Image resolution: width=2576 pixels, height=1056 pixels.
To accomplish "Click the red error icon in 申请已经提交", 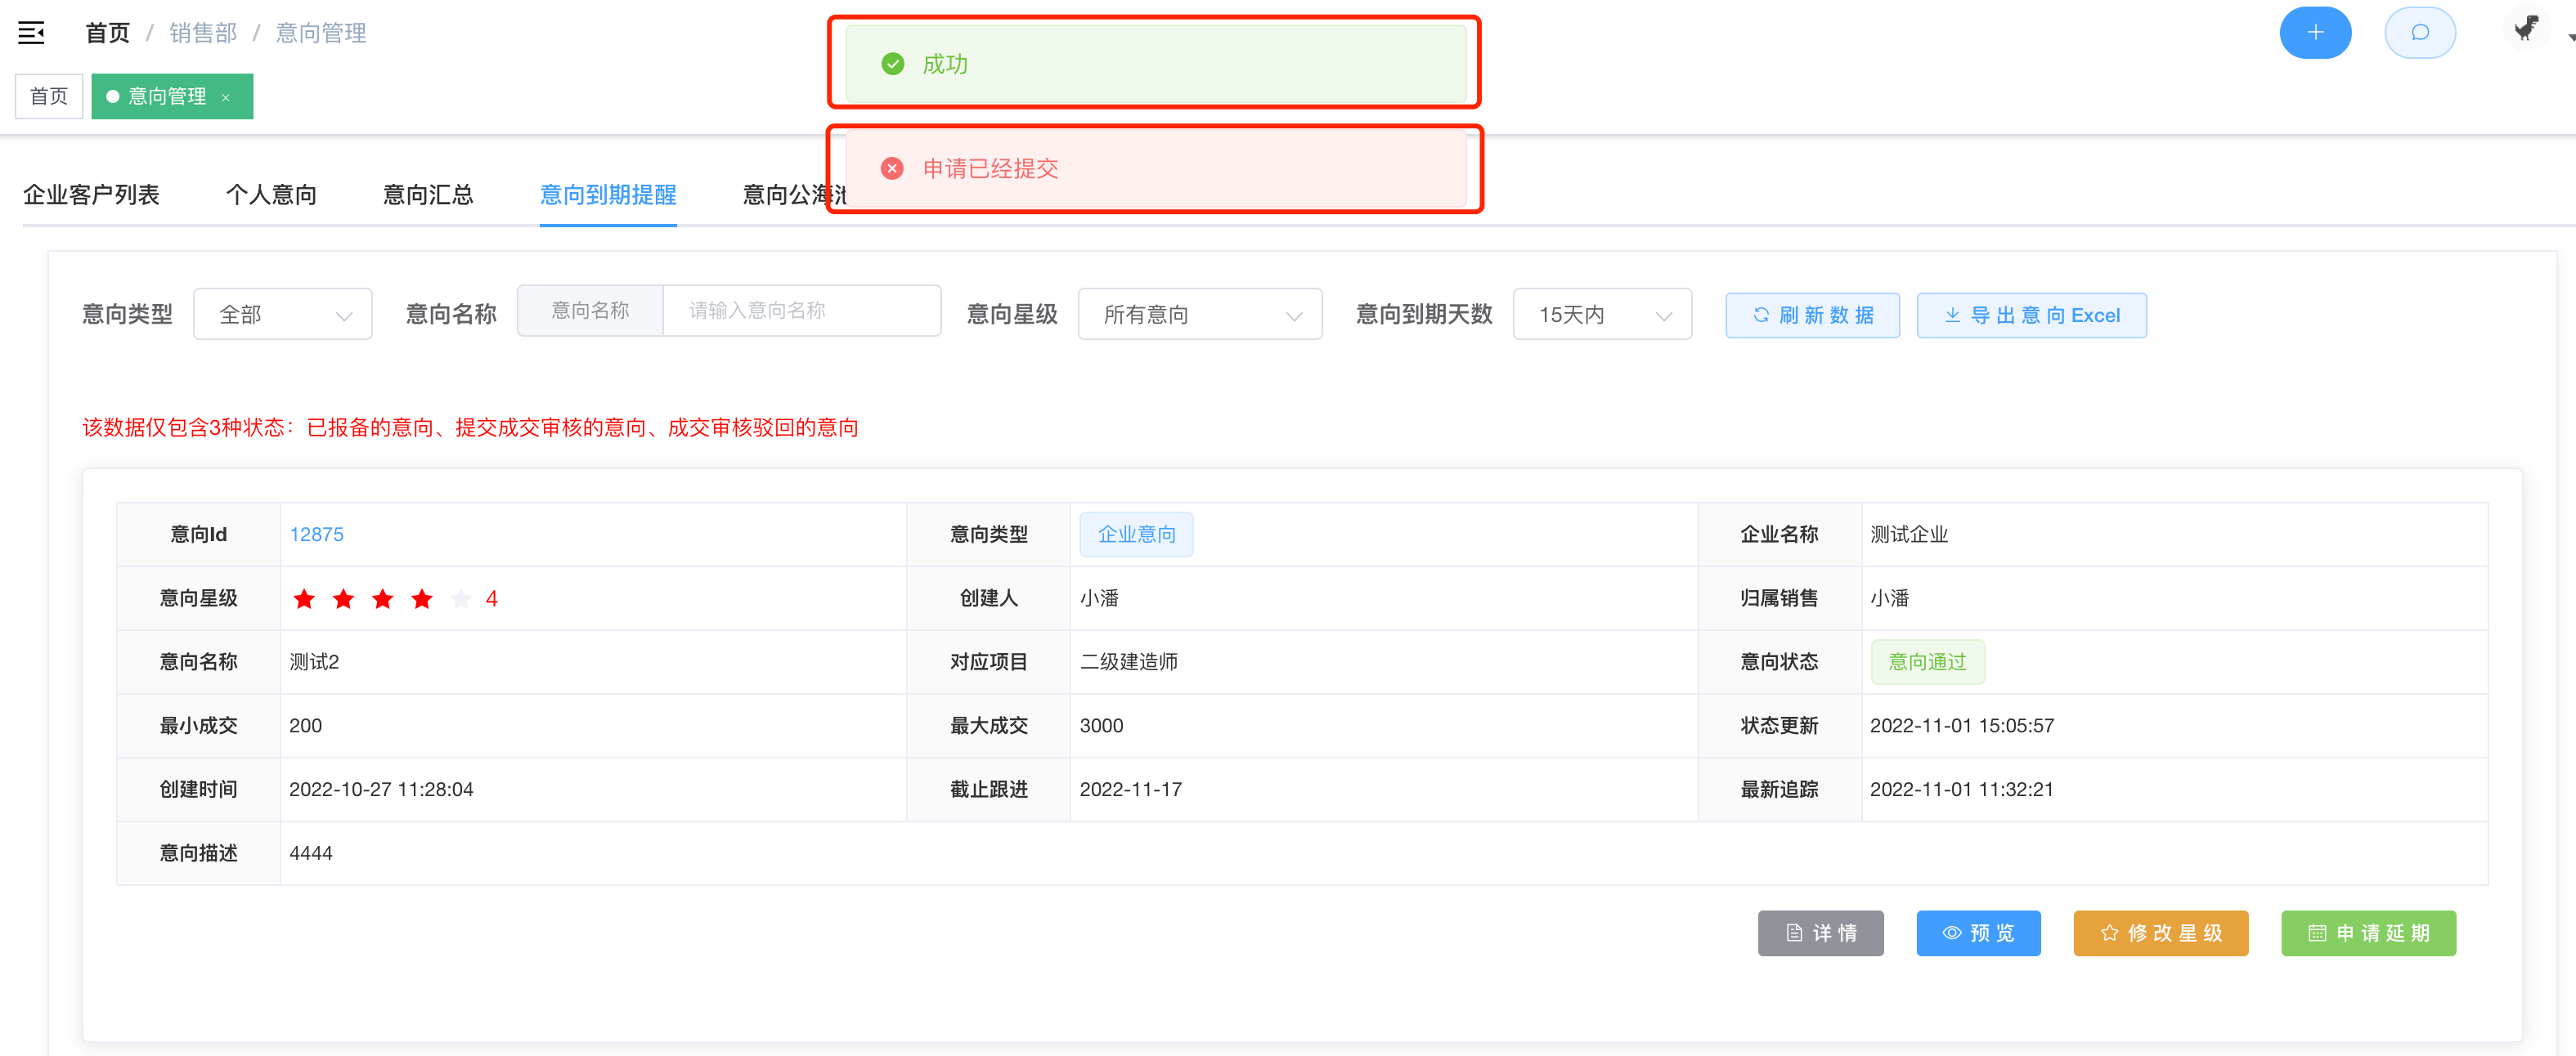I will [892, 169].
